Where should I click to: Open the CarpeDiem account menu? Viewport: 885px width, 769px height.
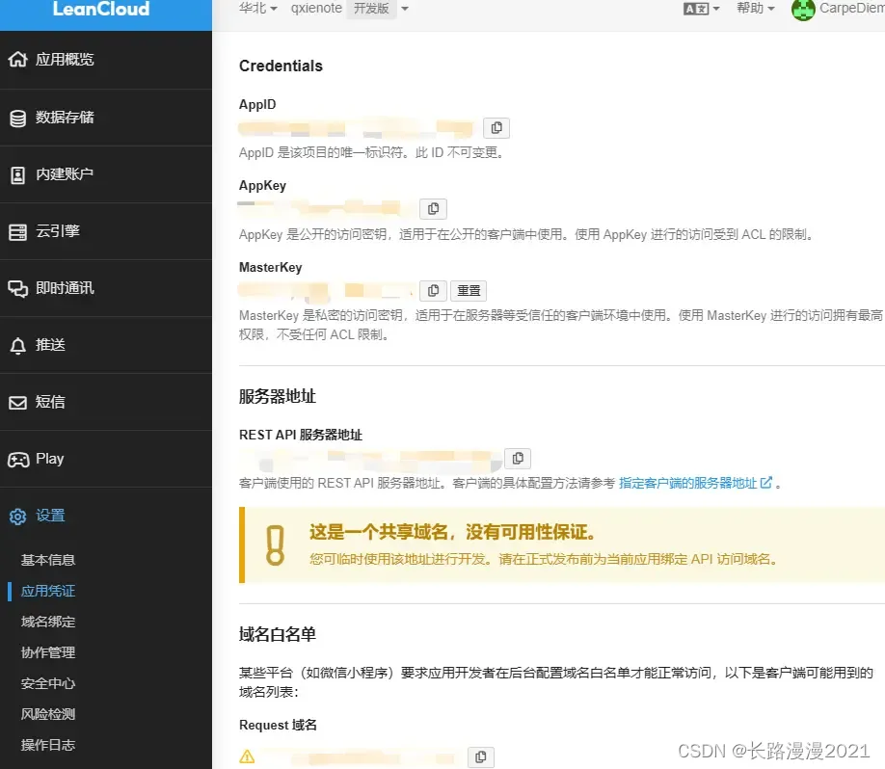(x=851, y=9)
